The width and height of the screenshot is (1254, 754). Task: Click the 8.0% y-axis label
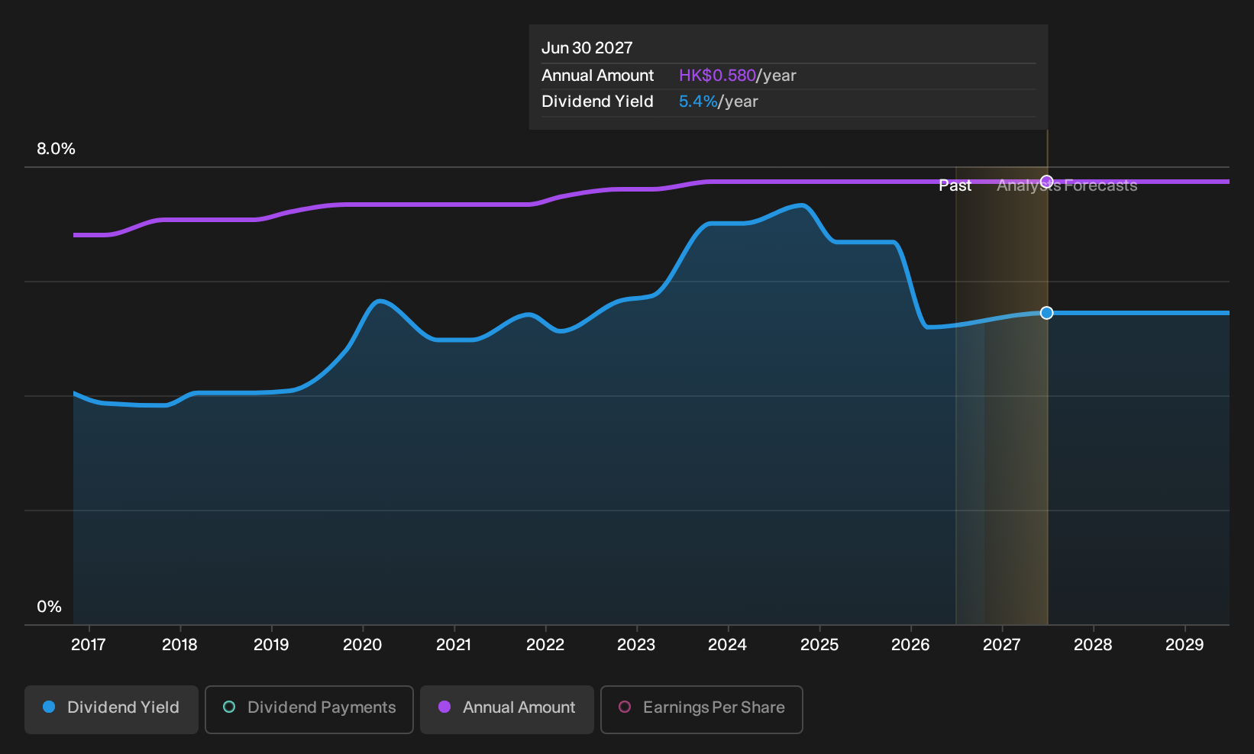pyautogui.click(x=56, y=149)
